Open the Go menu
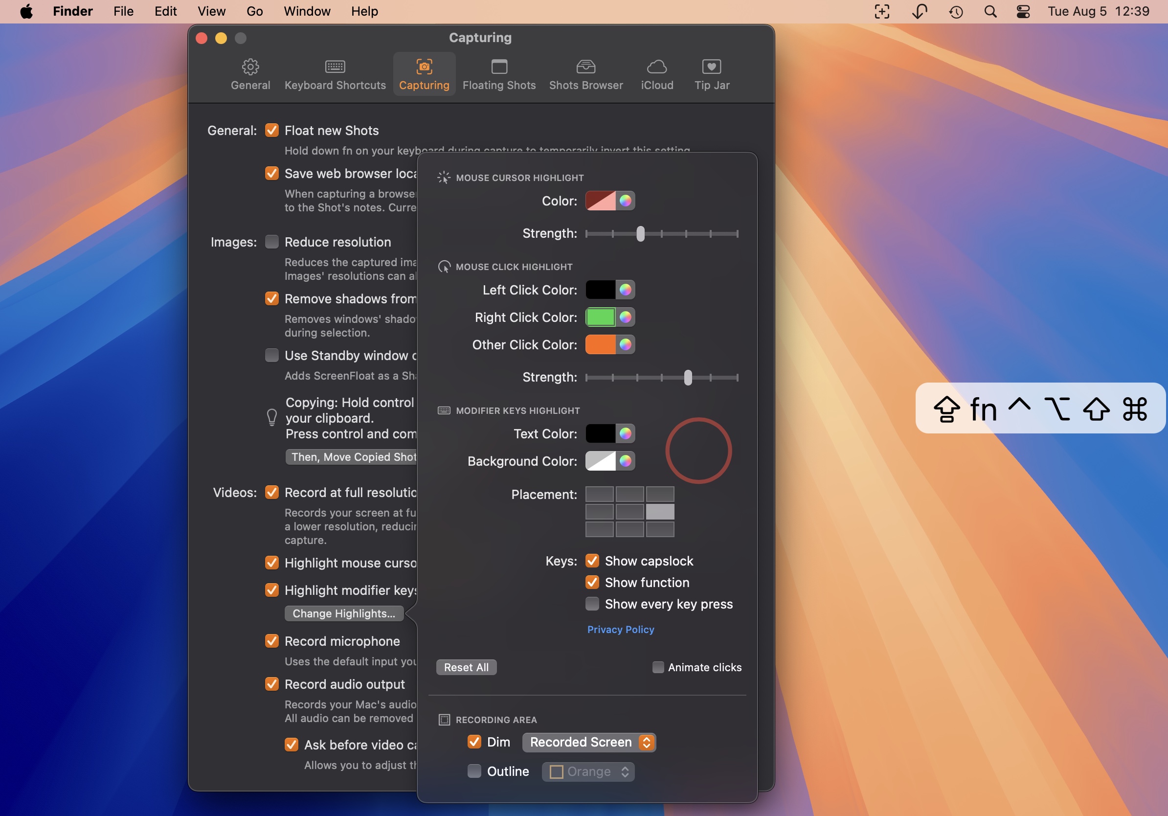Viewport: 1168px width, 816px height. (x=254, y=11)
